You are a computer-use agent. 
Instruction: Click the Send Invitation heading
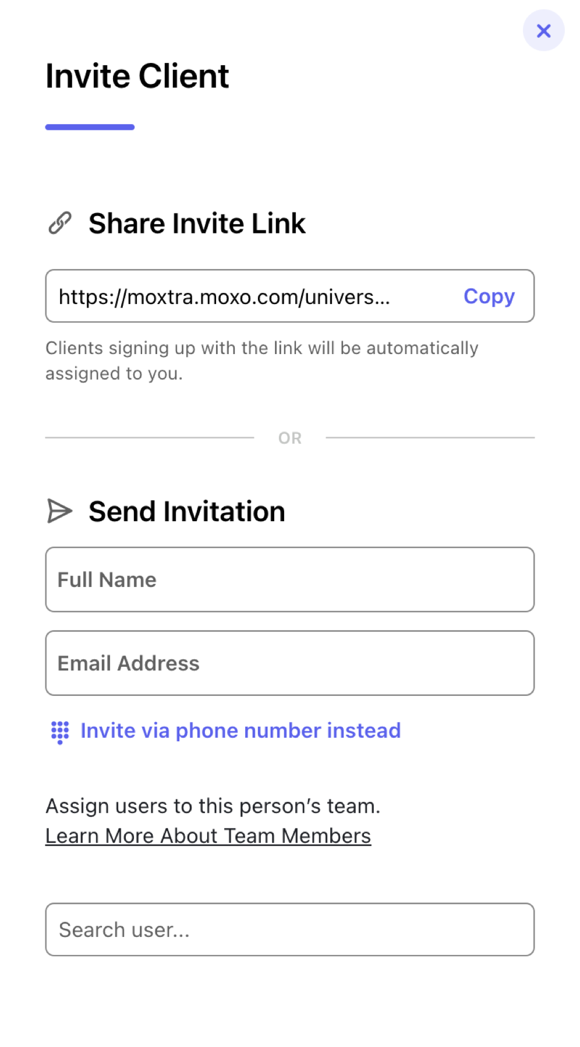187,512
